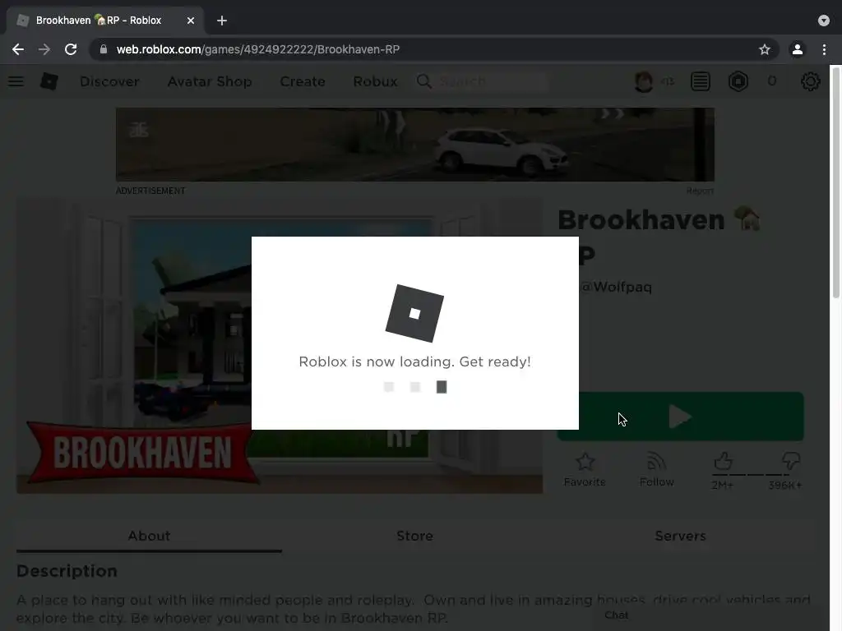Click the Robux hexagon icon
842x631 pixels.
(738, 81)
